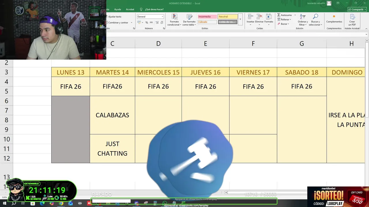Apply the Cálculo cell style
This screenshot has width=369, height=207.
point(207,22)
